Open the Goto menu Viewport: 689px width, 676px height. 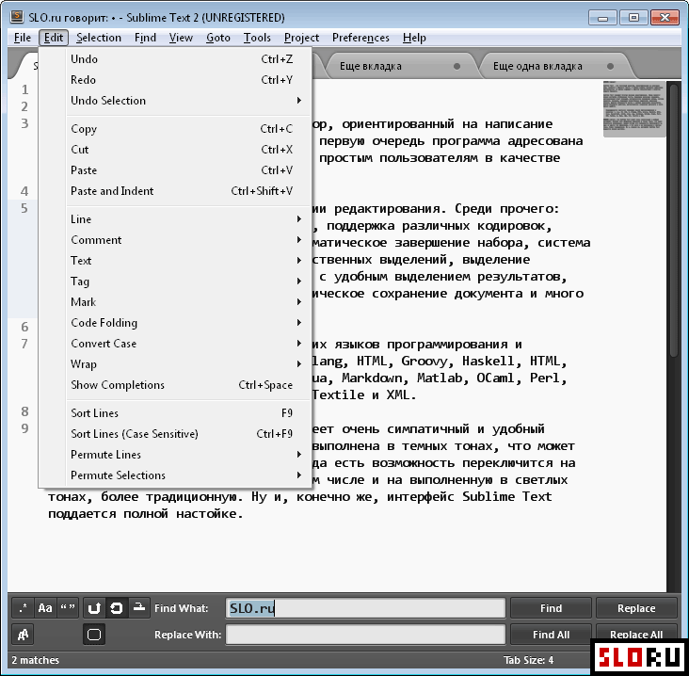[218, 38]
